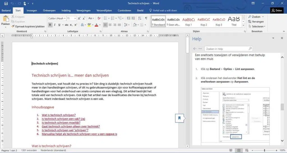
Task: Open line spacing options
Action: [x=127, y=25]
